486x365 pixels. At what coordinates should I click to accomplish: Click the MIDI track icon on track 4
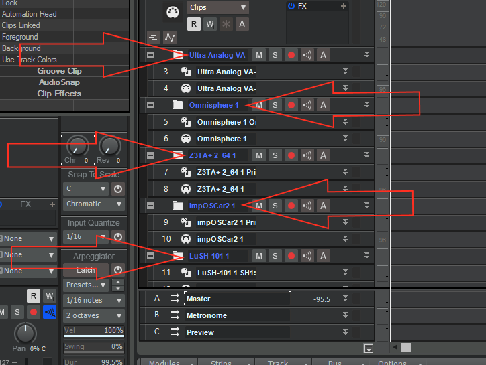[x=186, y=88]
